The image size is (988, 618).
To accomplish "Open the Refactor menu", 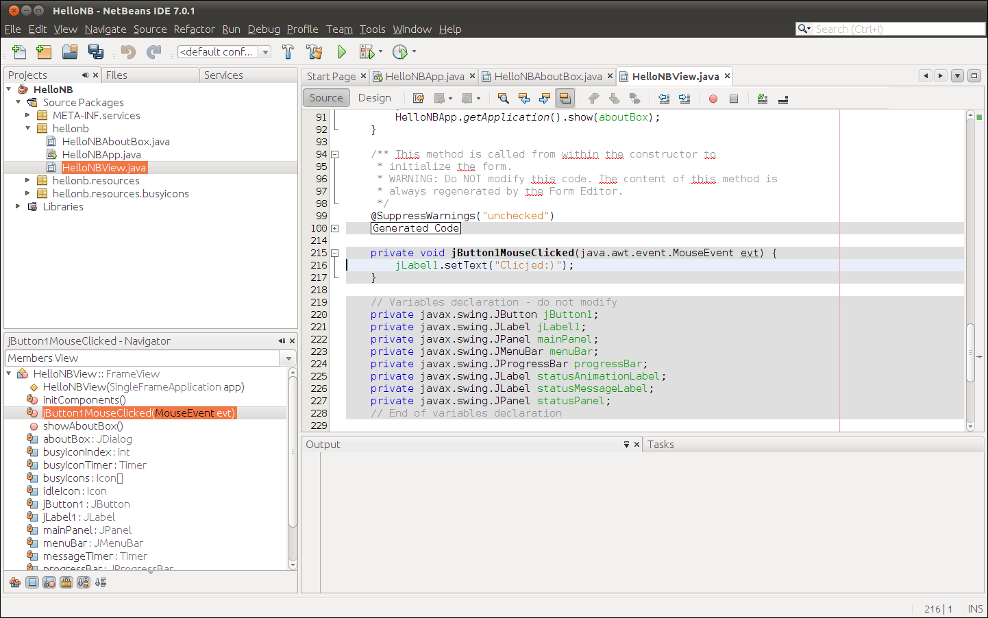I will click(x=194, y=29).
